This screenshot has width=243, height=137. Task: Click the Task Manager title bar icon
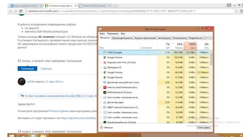tap(100, 29)
